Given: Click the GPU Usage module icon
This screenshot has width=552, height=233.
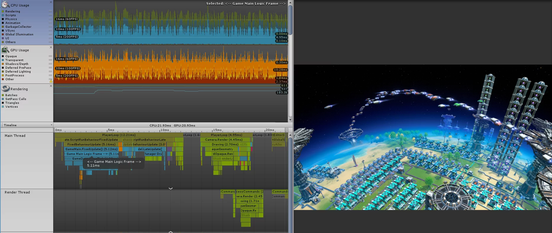Looking at the screenshot, I should [x=6, y=50].
